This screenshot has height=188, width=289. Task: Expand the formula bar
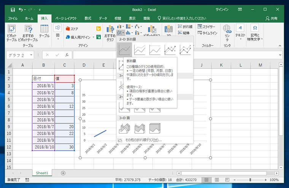[280, 55]
